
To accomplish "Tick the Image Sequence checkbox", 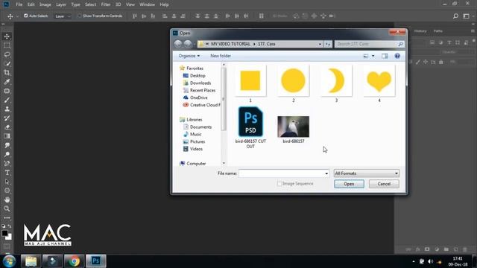I will (279, 184).
